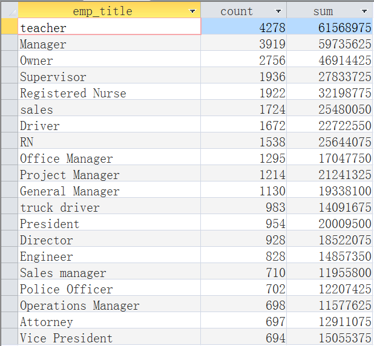Screen dimensions: 374x346
Task: Click the sum value 59735625
Action: tap(345, 44)
